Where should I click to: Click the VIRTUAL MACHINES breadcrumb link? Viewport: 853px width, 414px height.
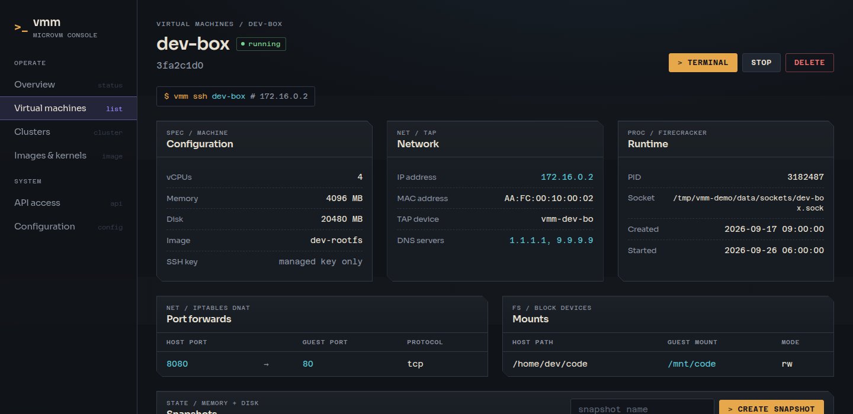click(195, 24)
